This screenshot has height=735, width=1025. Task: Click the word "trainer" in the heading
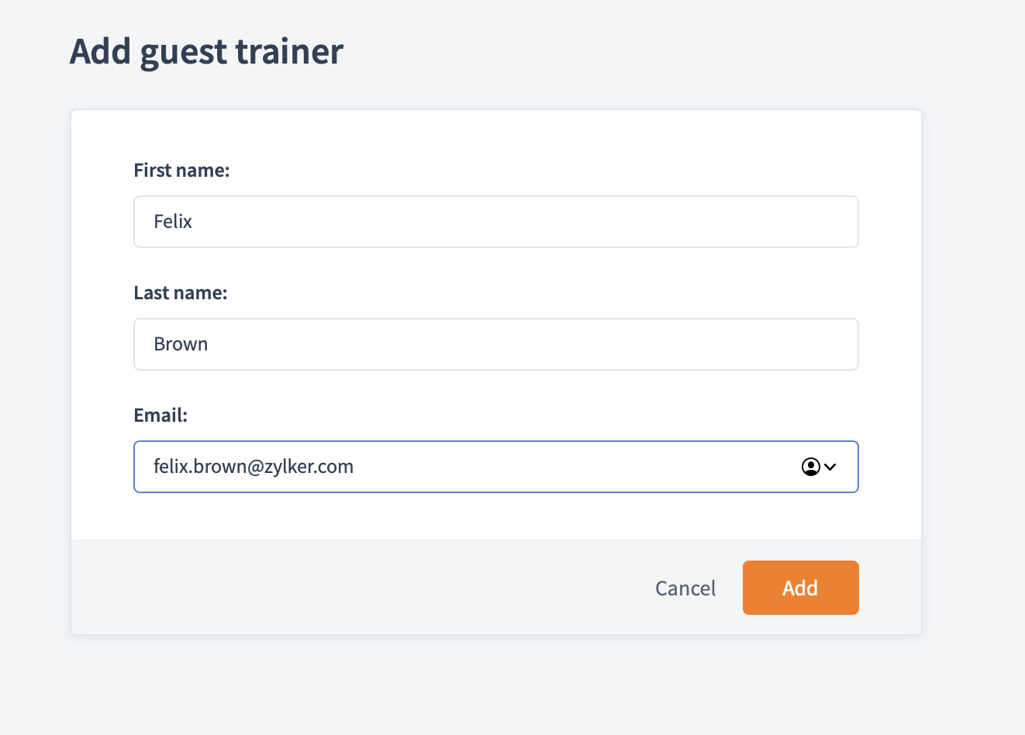[289, 52]
